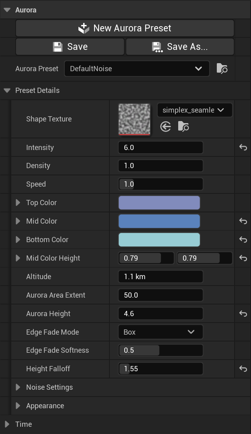Browse to Aurora Preset in Content Browser
The width and height of the screenshot is (251, 434).
pos(222,69)
